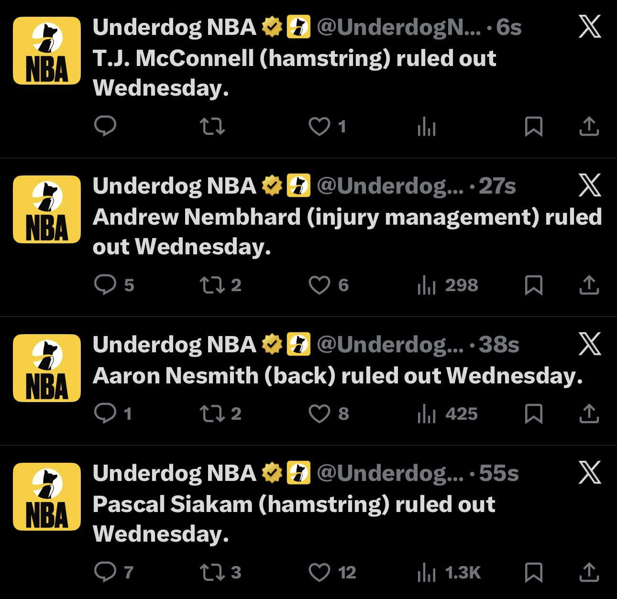Open Underdog NBA avatar on the McConnell tweet
This screenshot has width=617, height=599.
click(x=47, y=51)
